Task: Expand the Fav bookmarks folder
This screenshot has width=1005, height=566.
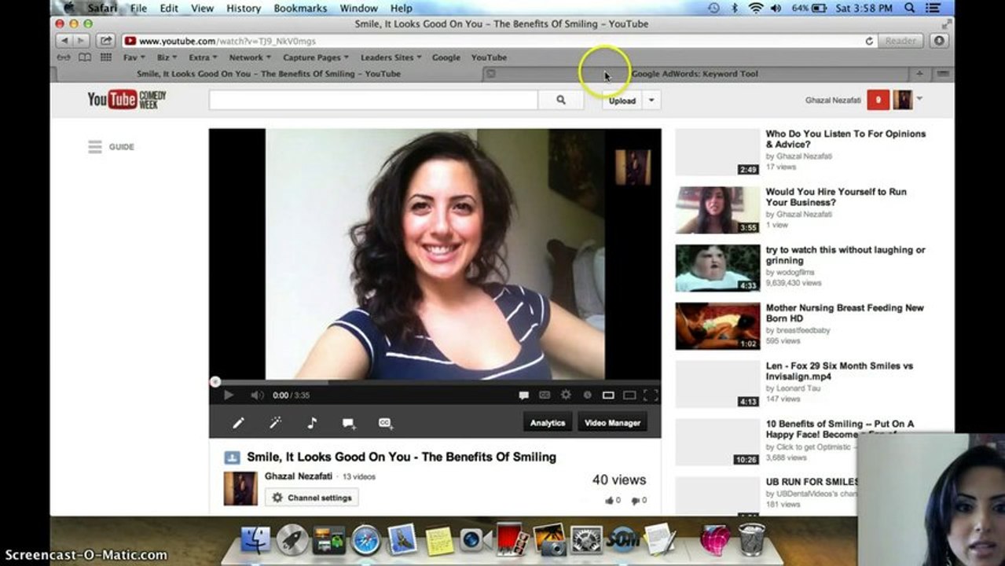Action: pos(134,57)
